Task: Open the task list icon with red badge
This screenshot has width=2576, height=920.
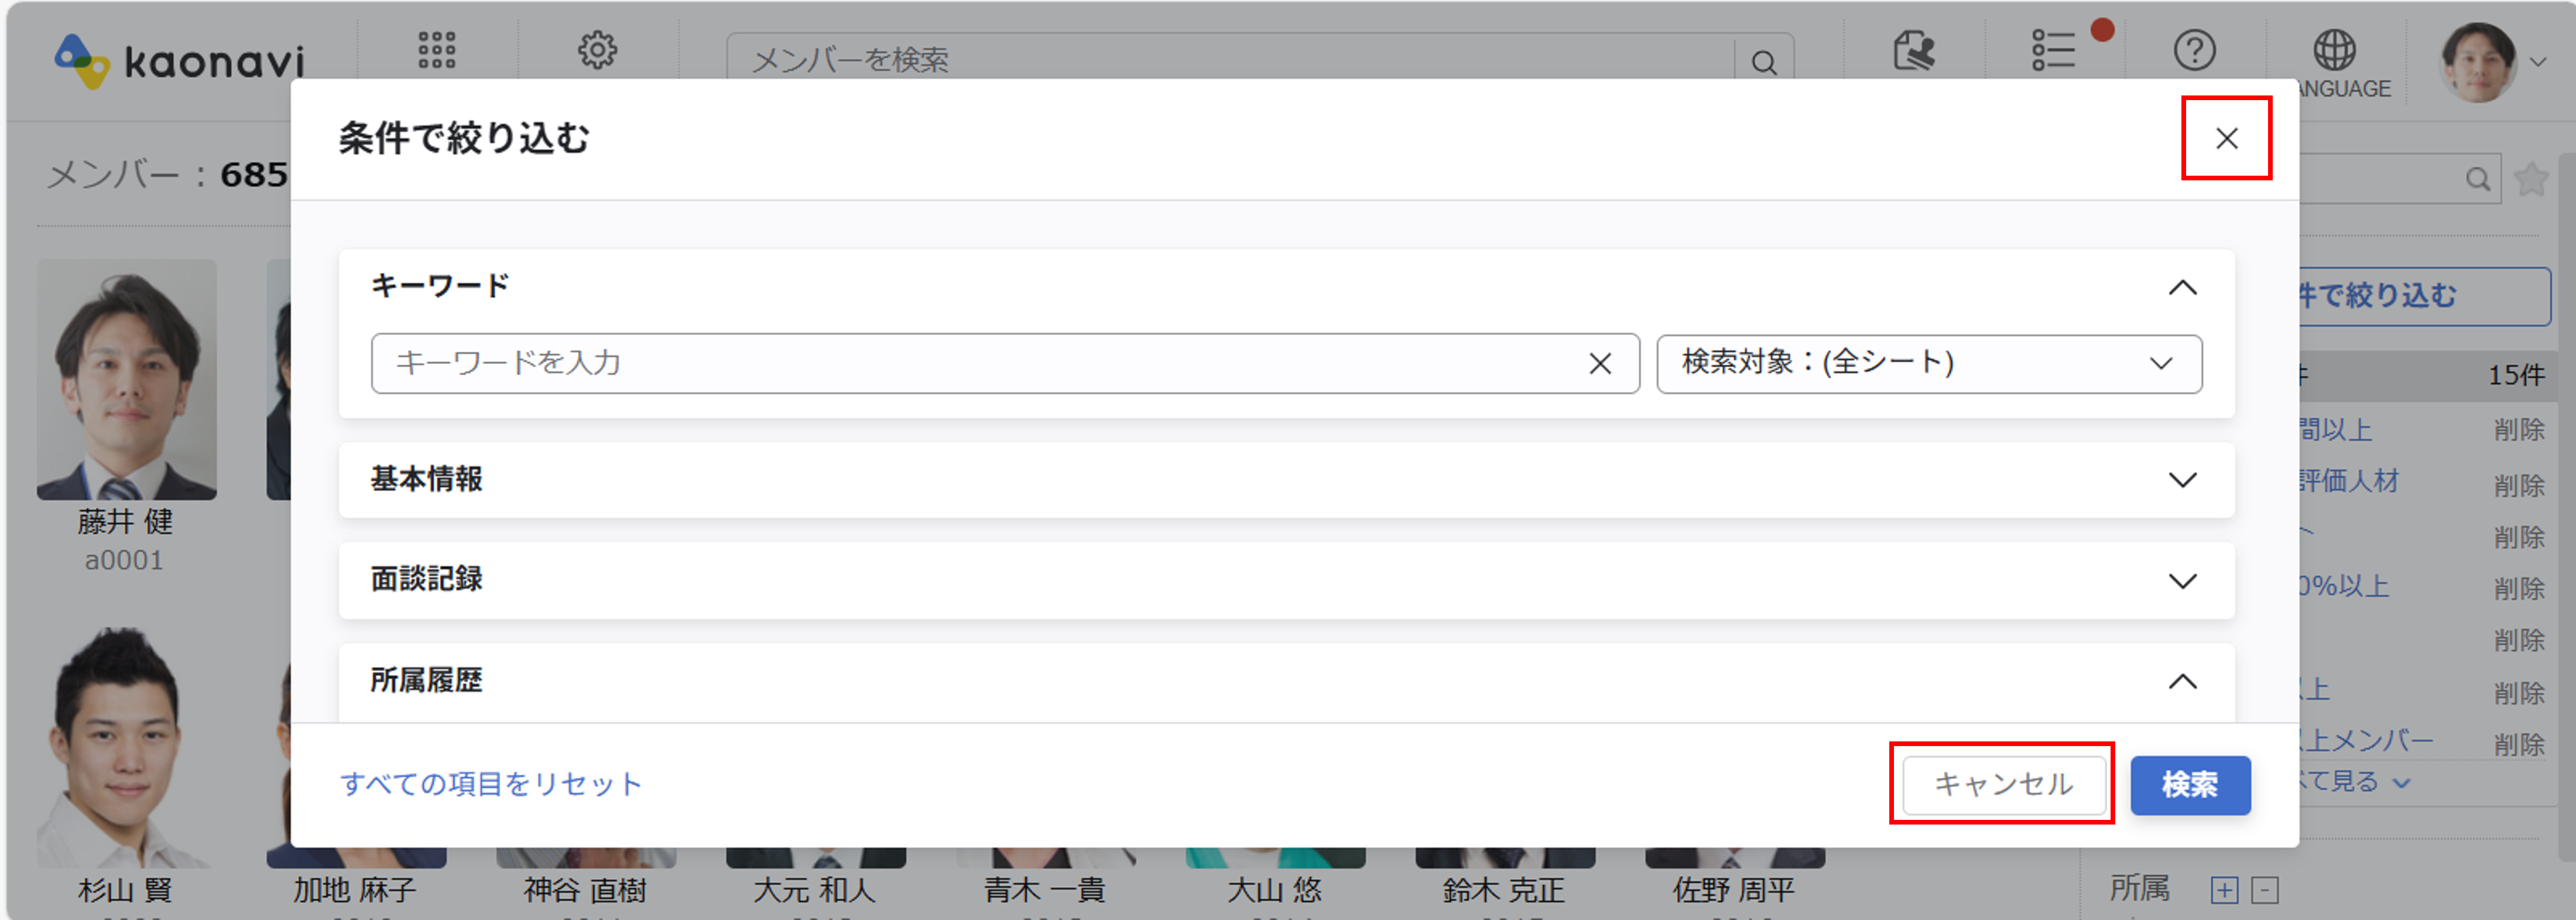Action: [x=2054, y=50]
